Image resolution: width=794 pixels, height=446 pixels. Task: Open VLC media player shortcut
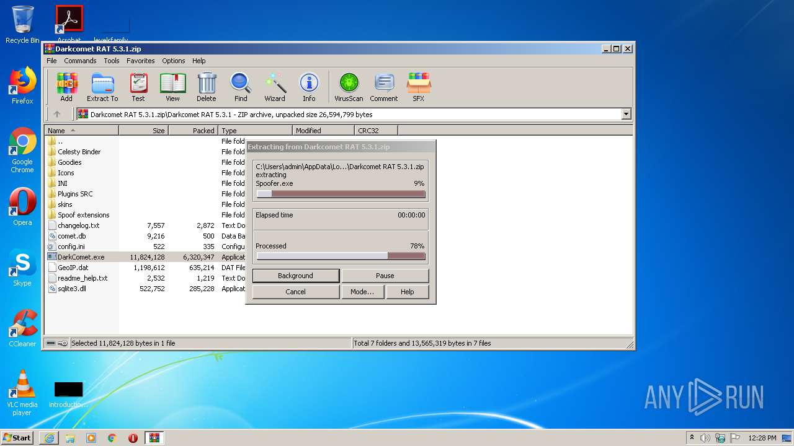22,393
